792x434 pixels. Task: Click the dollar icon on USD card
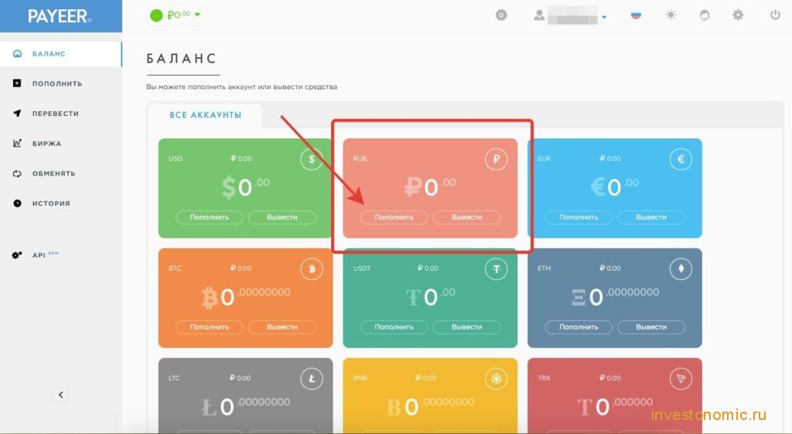(312, 159)
